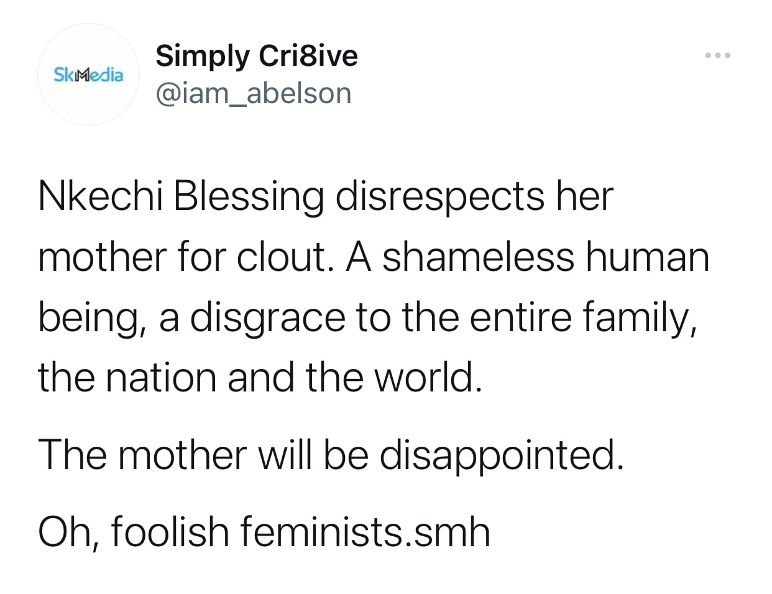
Task: Click the blue Sk letters in the avatar logo
Action: click(x=63, y=75)
